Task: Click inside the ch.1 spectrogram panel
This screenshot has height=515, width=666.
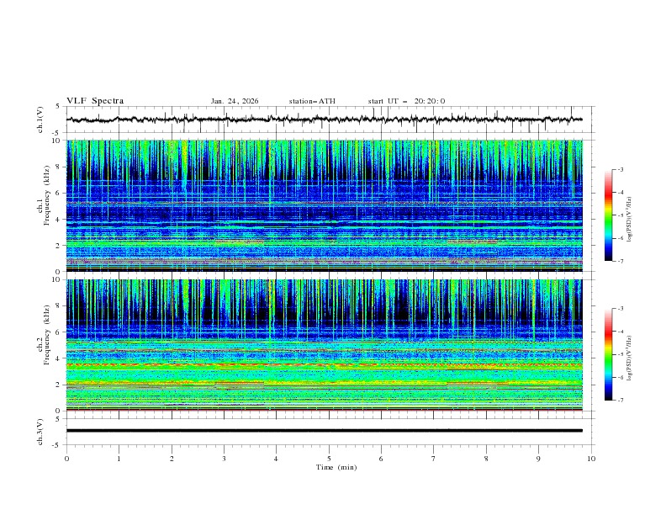Action: [x=324, y=205]
